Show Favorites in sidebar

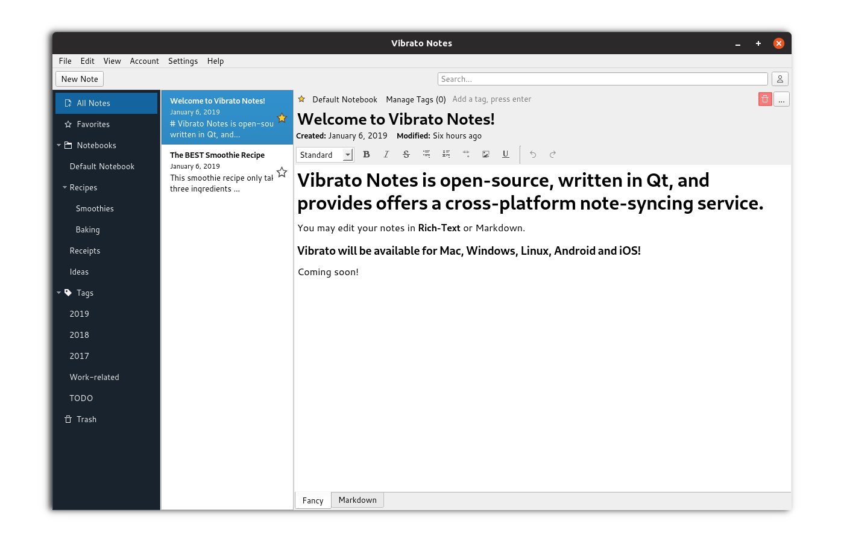[x=107, y=124]
